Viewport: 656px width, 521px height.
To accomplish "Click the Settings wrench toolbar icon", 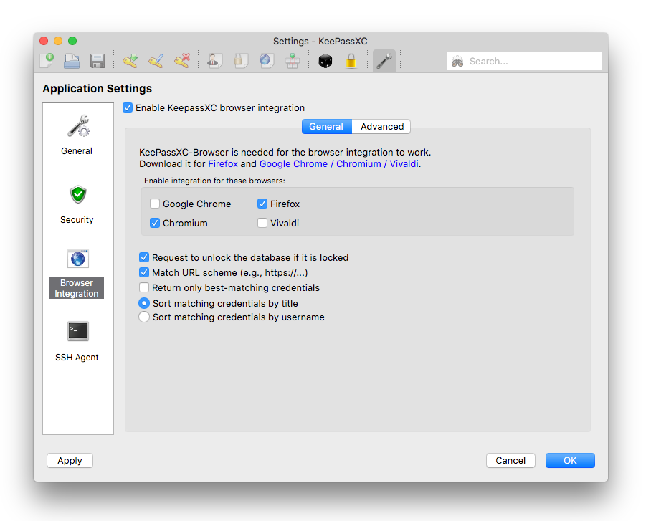I will (x=384, y=61).
